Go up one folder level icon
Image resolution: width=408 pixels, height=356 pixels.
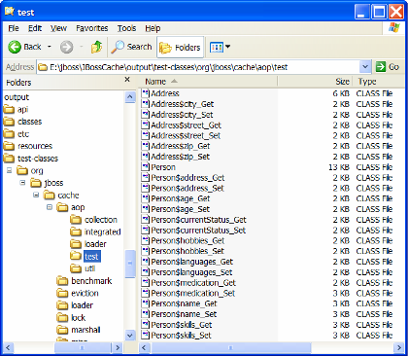click(96, 47)
